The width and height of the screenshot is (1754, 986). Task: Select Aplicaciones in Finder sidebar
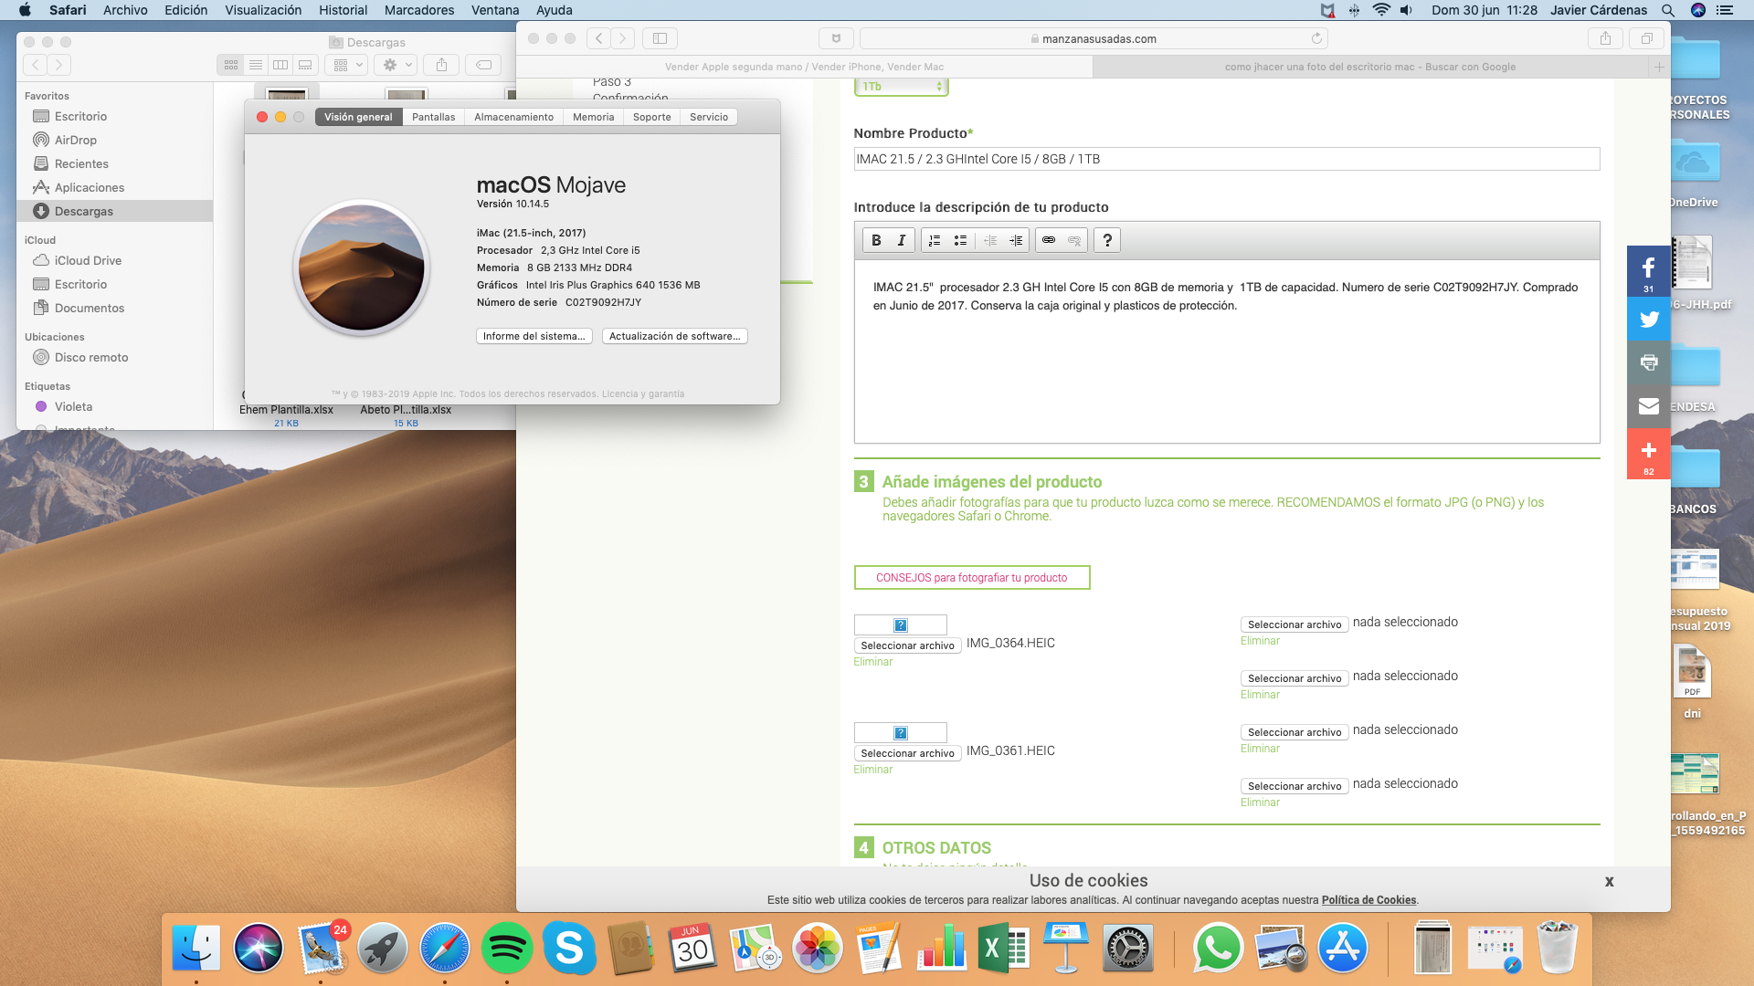point(115,187)
